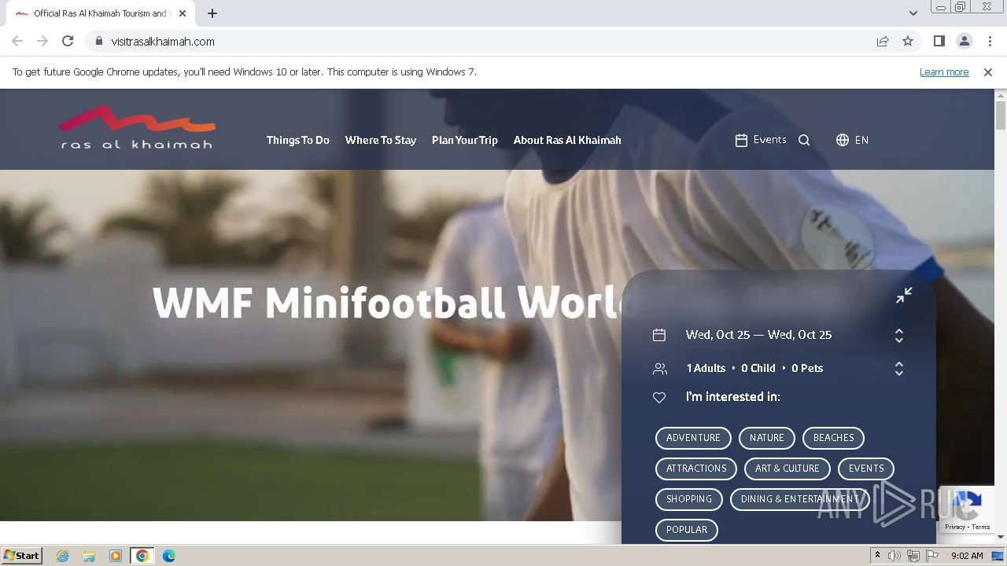Toggle the NATURE interest chip
The width and height of the screenshot is (1007, 566).
pos(767,438)
